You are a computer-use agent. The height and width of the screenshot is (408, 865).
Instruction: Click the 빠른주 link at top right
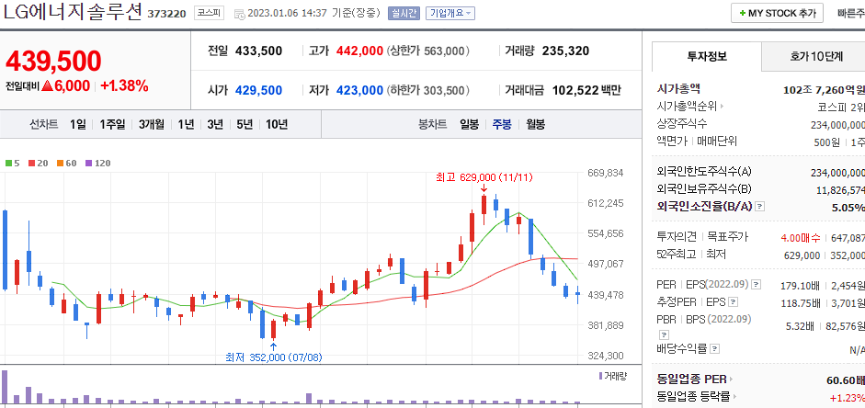tap(850, 13)
